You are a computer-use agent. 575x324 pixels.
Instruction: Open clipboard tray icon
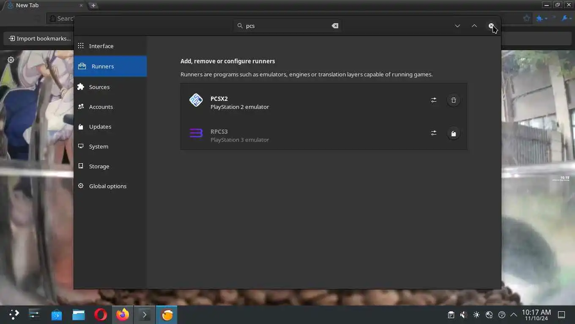point(451,315)
